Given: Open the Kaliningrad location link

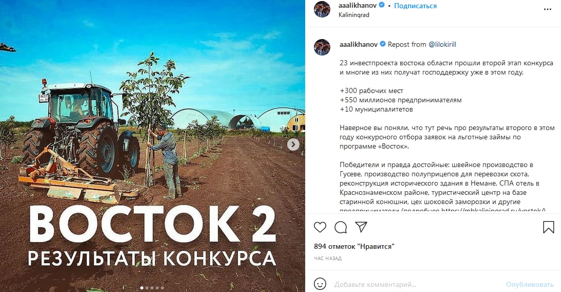Looking at the screenshot, I should [x=354, y=15].
